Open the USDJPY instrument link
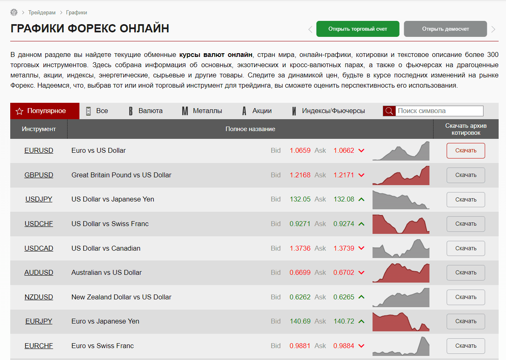506x360 pixels. (x=39, y=199)
